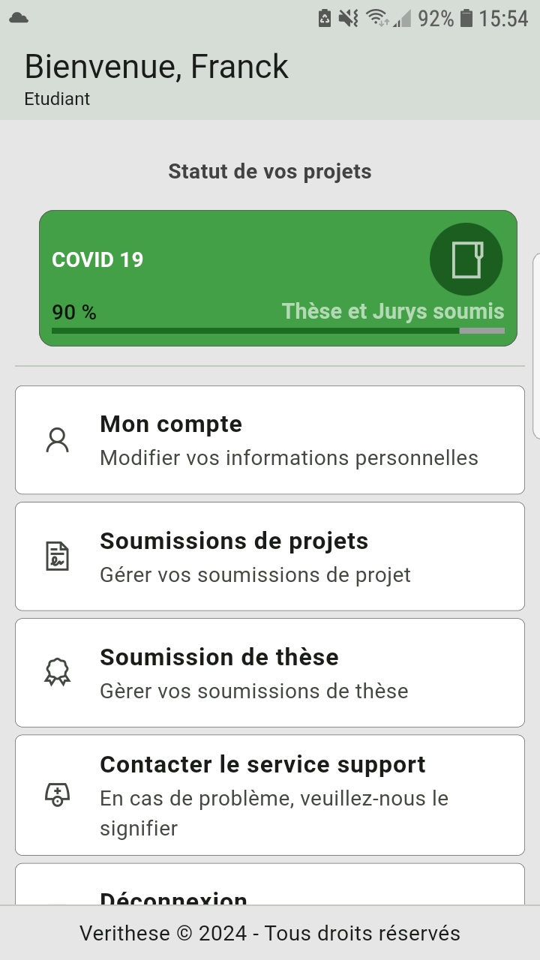Screen dimensions: 540x960
Task: Tap the person icon beside Mon compte
Action: point(57,440)
